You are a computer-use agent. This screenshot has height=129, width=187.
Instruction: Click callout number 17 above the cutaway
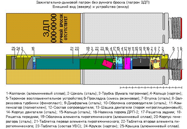point(114,48)
